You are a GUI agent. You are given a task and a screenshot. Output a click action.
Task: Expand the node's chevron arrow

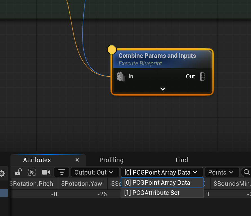[163, 89]
